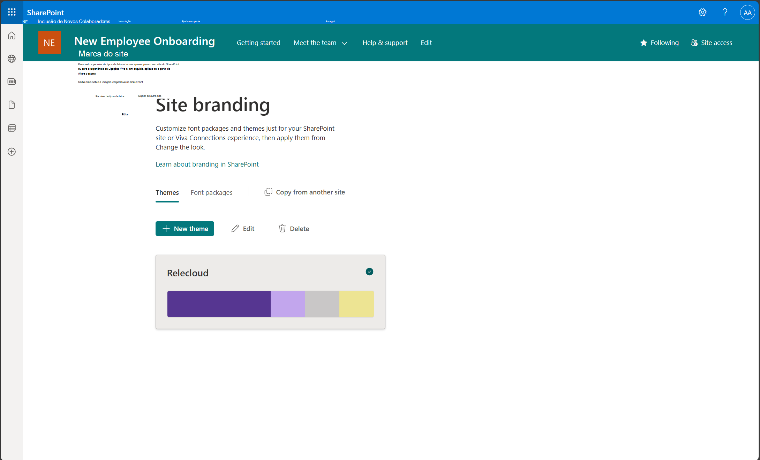This screenshot has height=460, width=760.
Task: Click the SharePoint brand link
Action: pos(45,13)
